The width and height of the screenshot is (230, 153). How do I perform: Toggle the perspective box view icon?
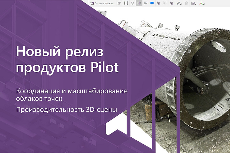point(132,3)
